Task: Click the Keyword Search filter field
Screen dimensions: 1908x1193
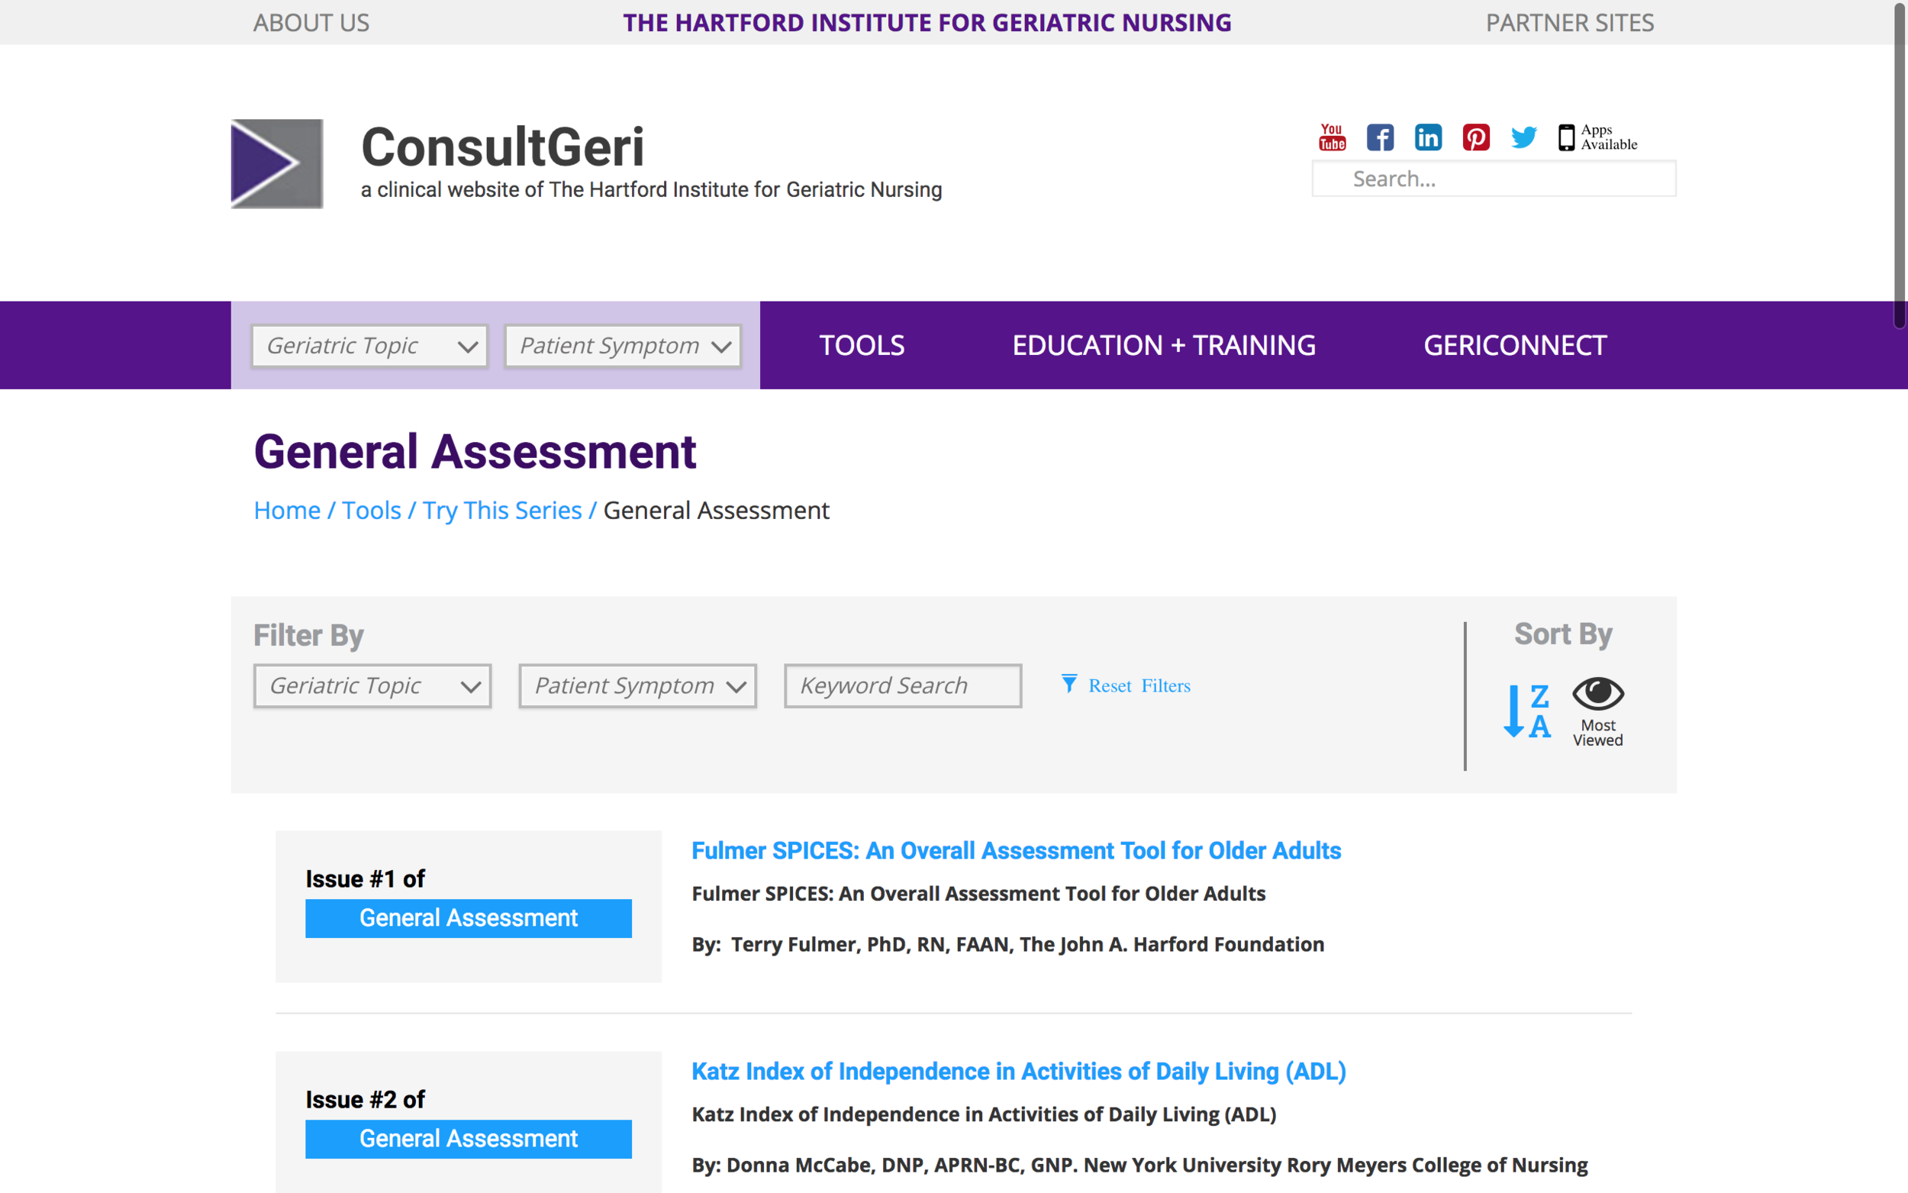Action: (902, 685)
